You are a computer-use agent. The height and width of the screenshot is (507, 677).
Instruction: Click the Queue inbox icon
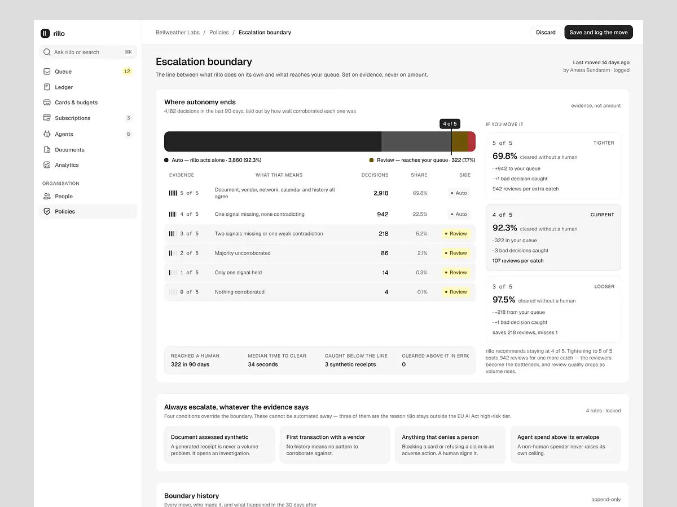[x=47, y=72]
